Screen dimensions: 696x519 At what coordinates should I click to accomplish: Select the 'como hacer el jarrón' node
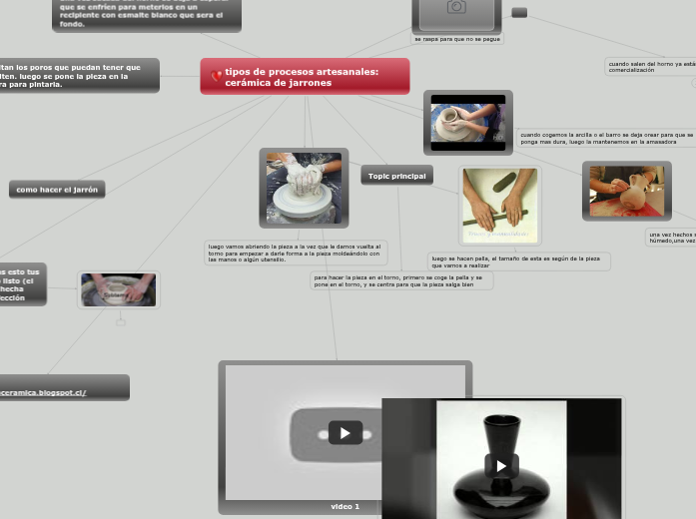tap(57, 190)
